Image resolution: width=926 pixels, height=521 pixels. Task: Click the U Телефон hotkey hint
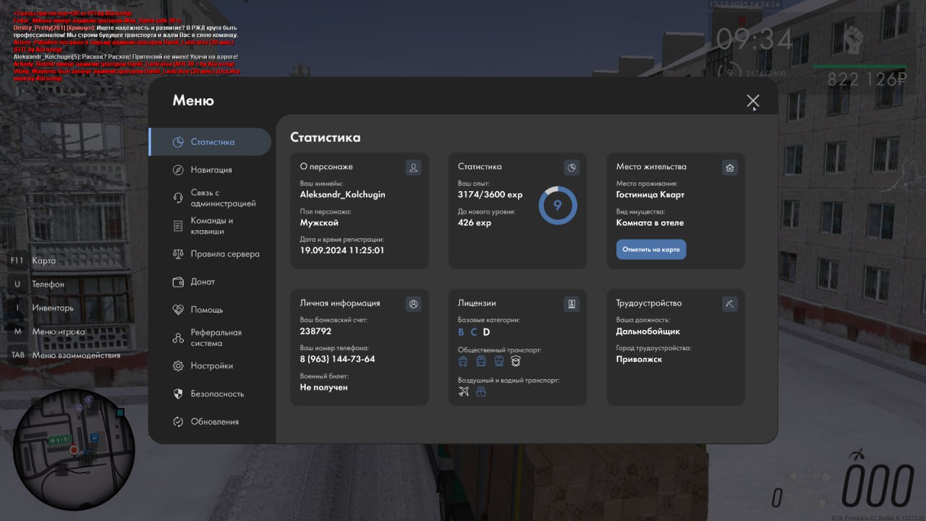click(x=37, y=284)
